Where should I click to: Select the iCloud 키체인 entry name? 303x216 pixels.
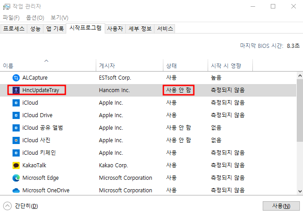click(39, 153)
